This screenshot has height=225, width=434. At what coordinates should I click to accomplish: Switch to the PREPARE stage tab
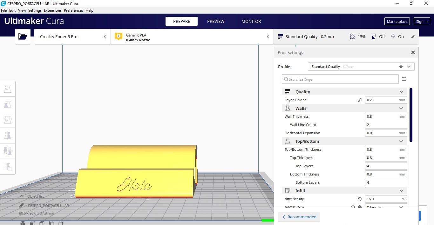pos(181,21)
